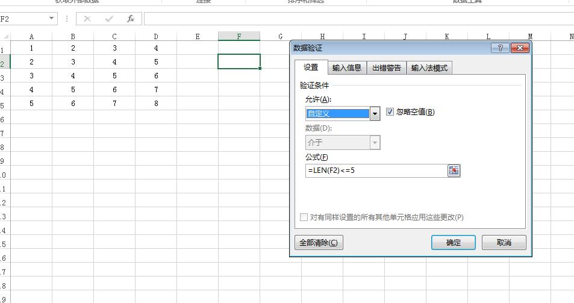Select cell C4 containing 6
Image resolution: width=574 pixels, height=303 pixels.
point(114,90)
